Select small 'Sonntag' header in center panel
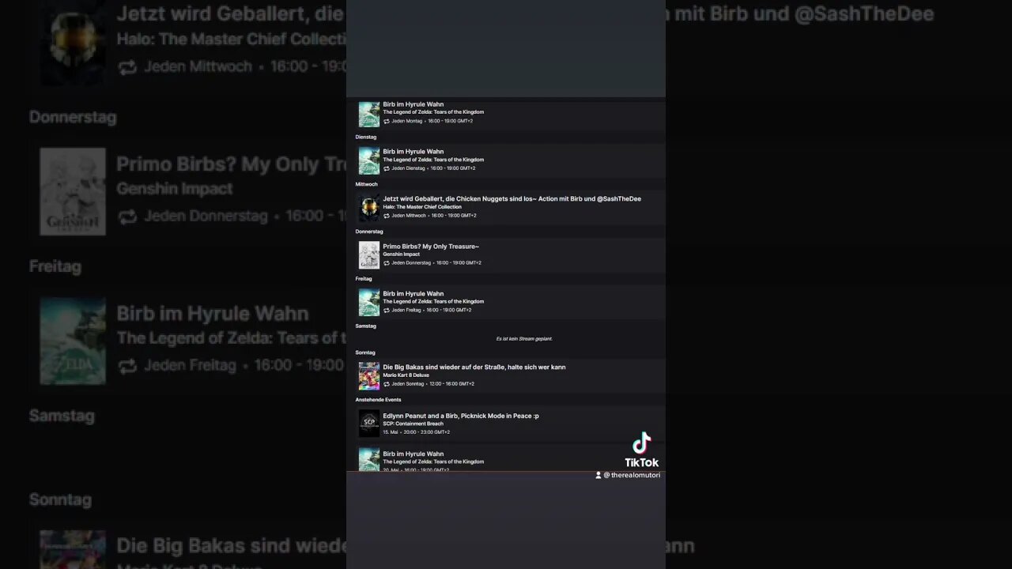 (x=365, y=352)
